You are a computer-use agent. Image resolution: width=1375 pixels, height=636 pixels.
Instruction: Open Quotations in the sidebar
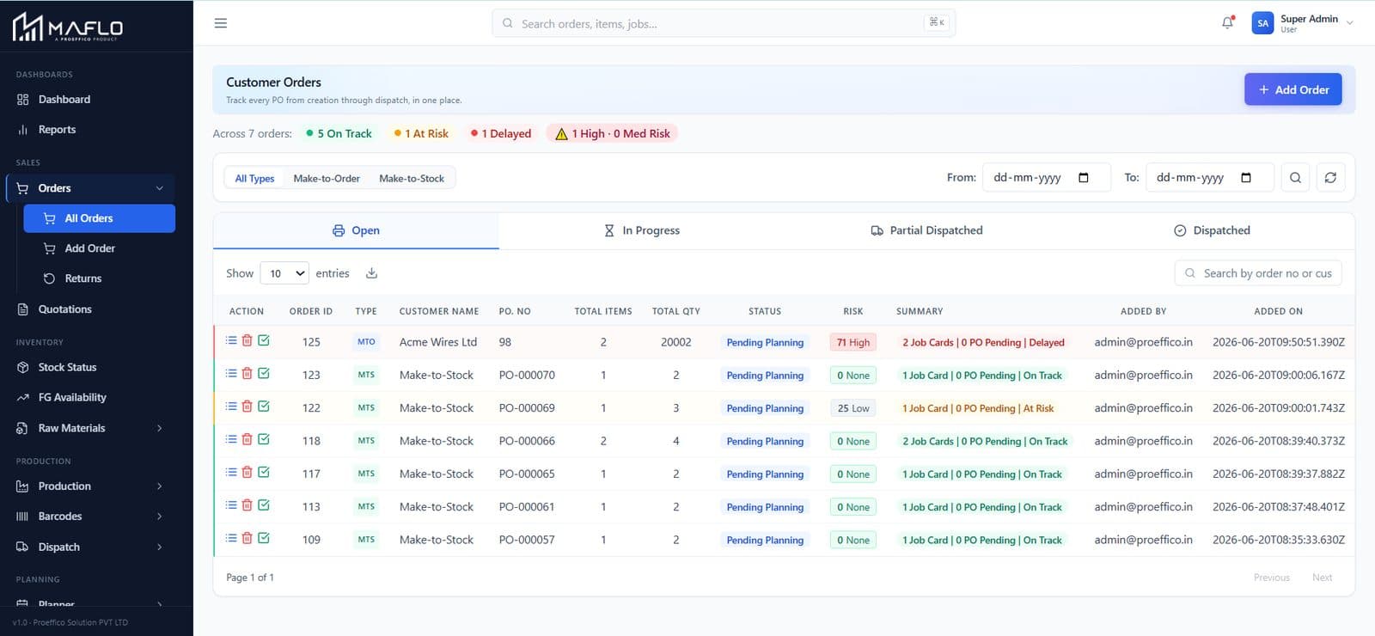(90, 309)
